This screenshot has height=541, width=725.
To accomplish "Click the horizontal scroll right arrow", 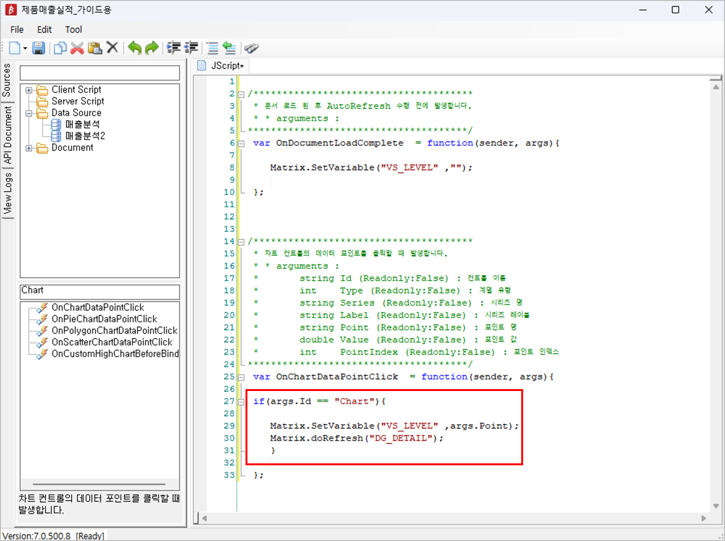I will coord(703,518).
